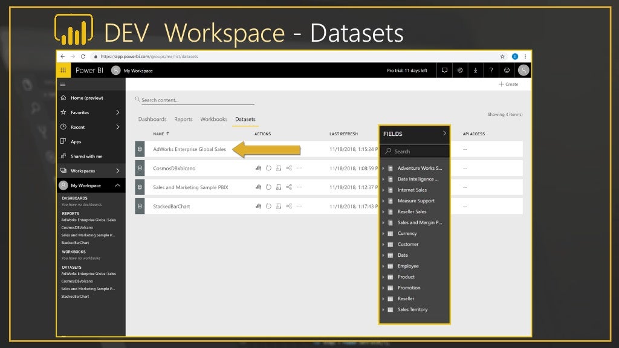Viewport: 619px width, 348px height.
Task: Click the Create button
Action: (x=508, y=84)
